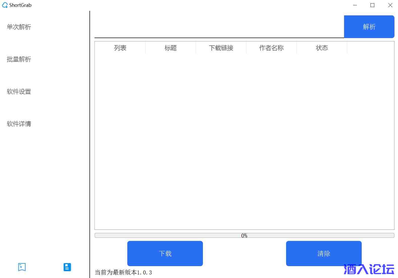
Task: Click the ShortGrab app logo icon
Action: (x=5, y=5)
